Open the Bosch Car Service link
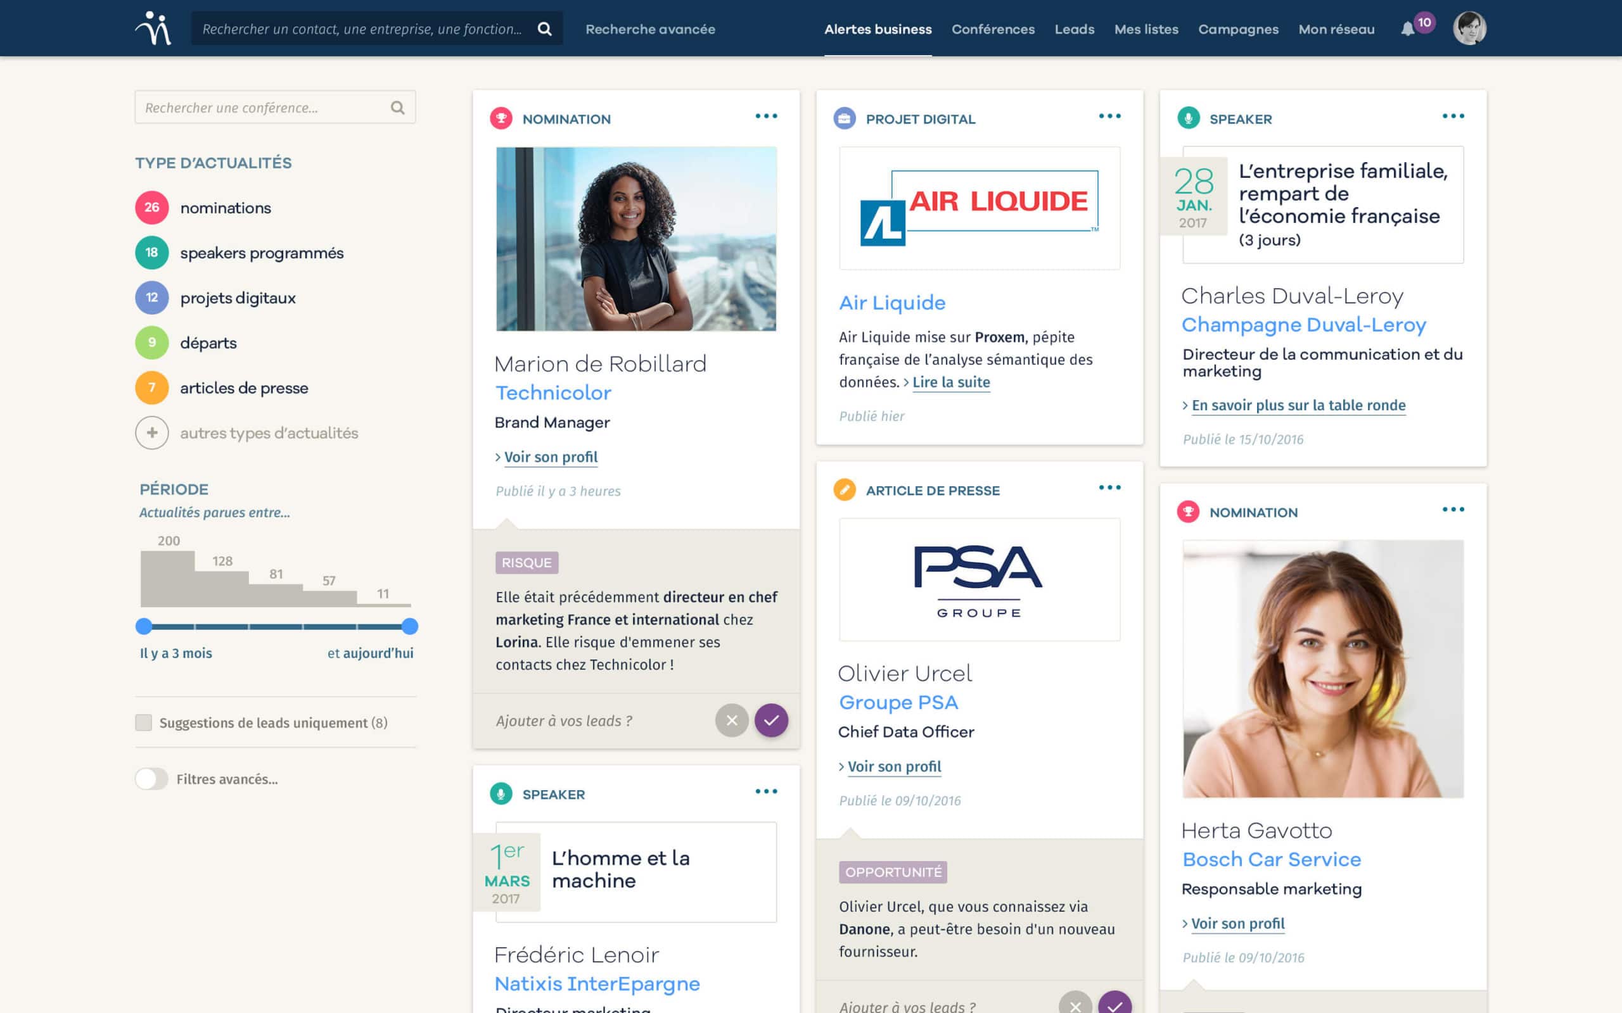Image resolution: width=1622 pixels, height=1013 pixels. coord(1272,859)
